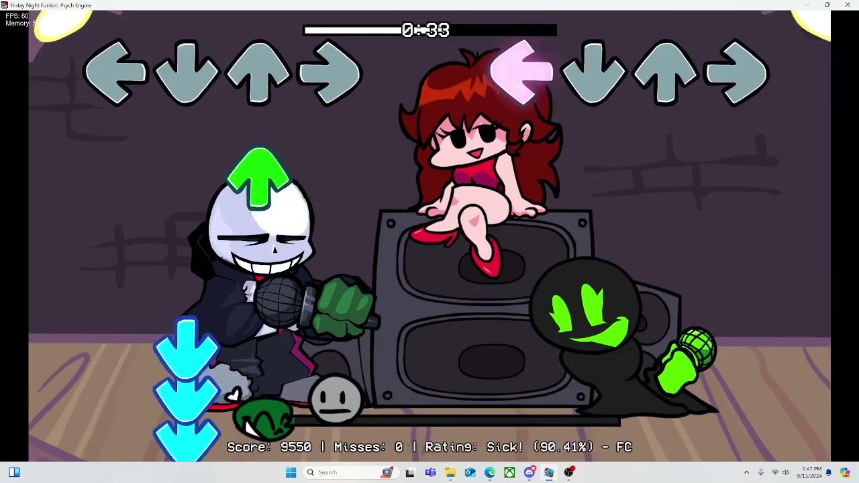
Task: Open OBS Studio from the taskbar
Action: (569, 472)
